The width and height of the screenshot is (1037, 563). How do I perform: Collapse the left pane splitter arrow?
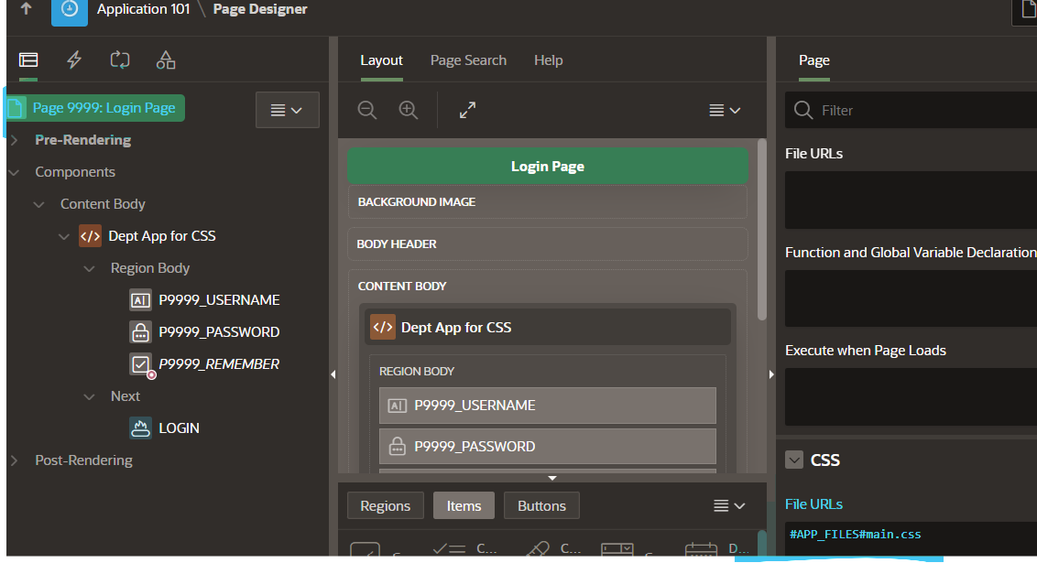[x=333, y=374]
